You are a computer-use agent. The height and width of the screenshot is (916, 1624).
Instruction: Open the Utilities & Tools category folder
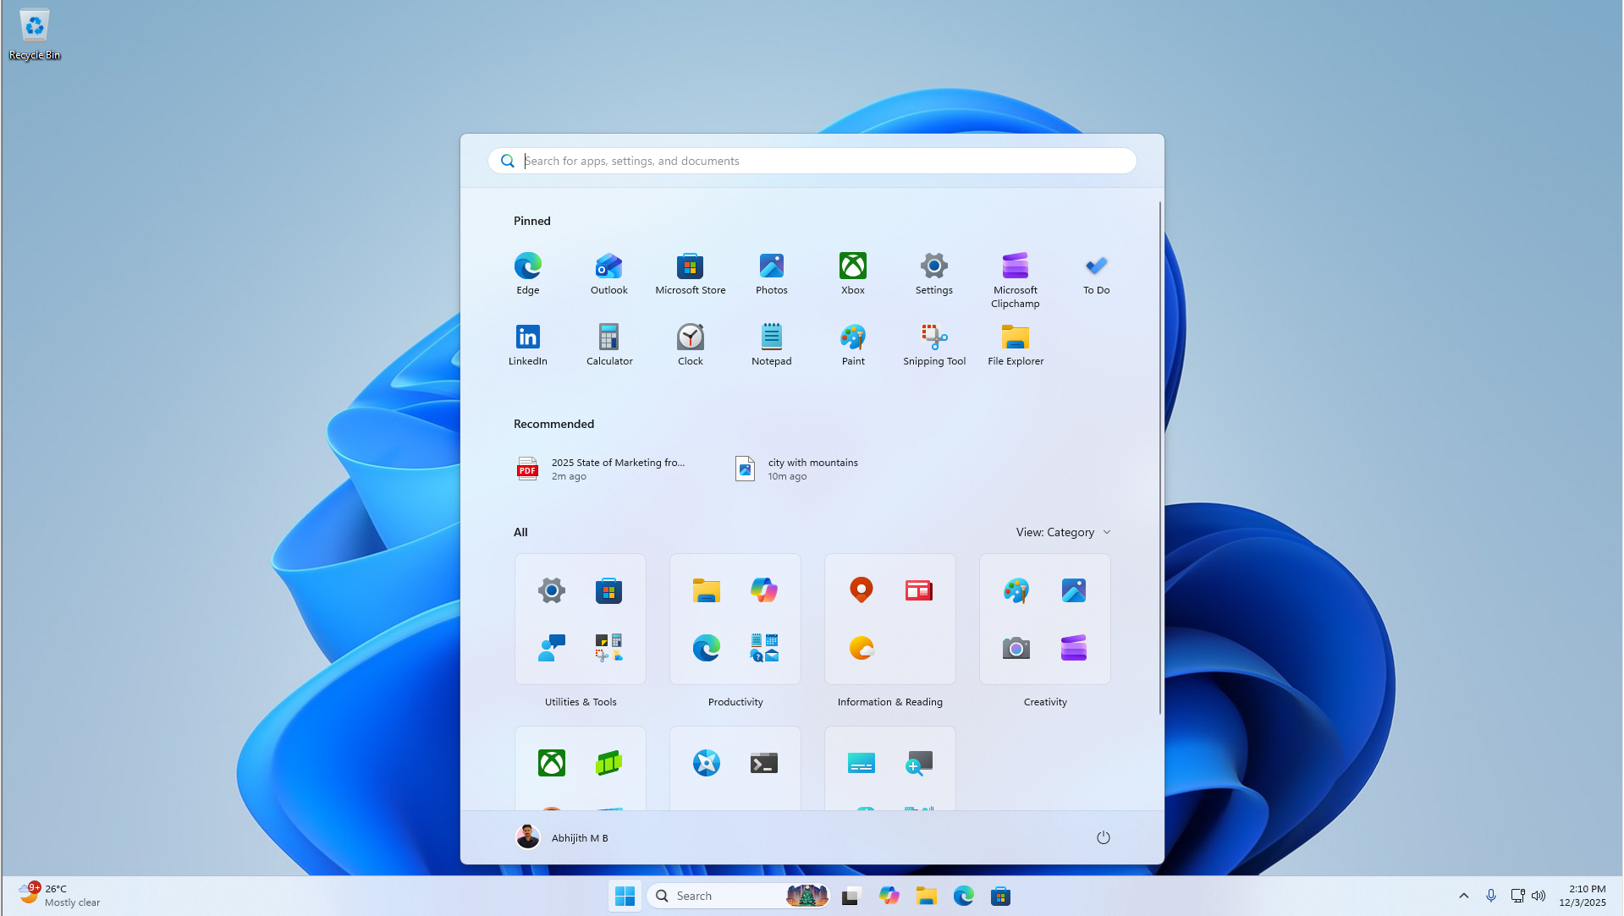tap(580, 619)
